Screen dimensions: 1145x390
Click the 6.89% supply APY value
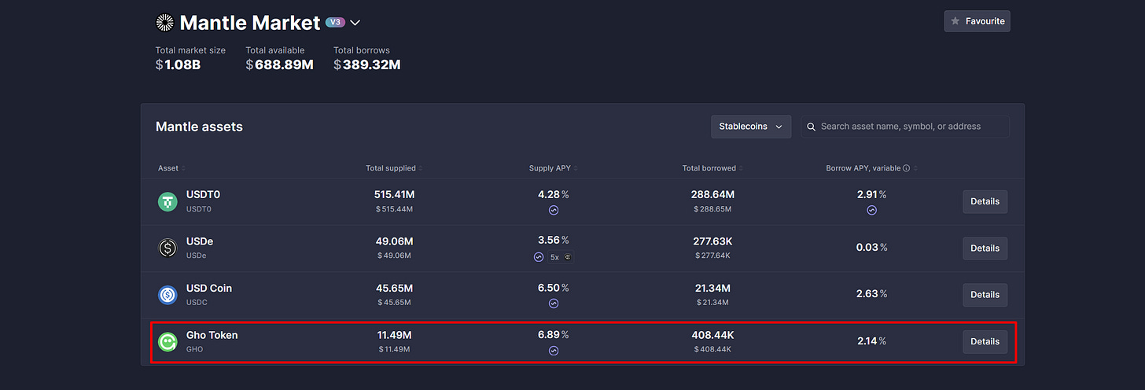click(554, 335)
